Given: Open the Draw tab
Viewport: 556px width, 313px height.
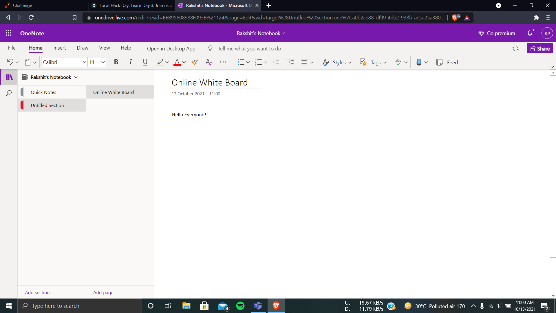Looking at the screenshot, I should point(83,48).
